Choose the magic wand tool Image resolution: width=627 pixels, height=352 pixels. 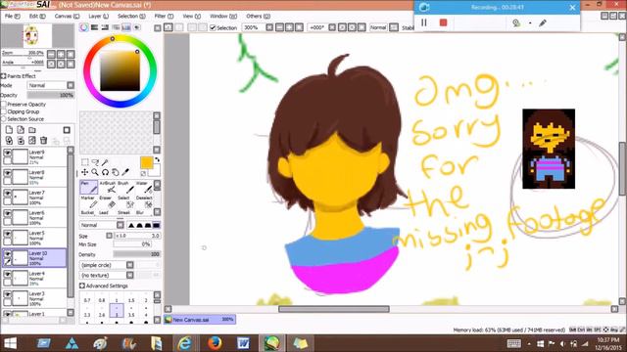point(105,162)
